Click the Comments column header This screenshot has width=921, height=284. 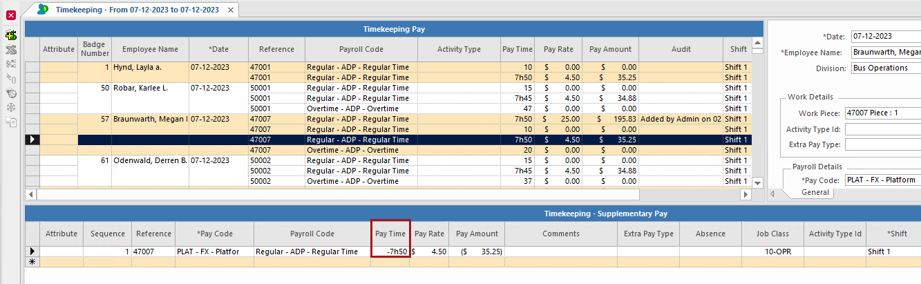click(x=561, y=234)
